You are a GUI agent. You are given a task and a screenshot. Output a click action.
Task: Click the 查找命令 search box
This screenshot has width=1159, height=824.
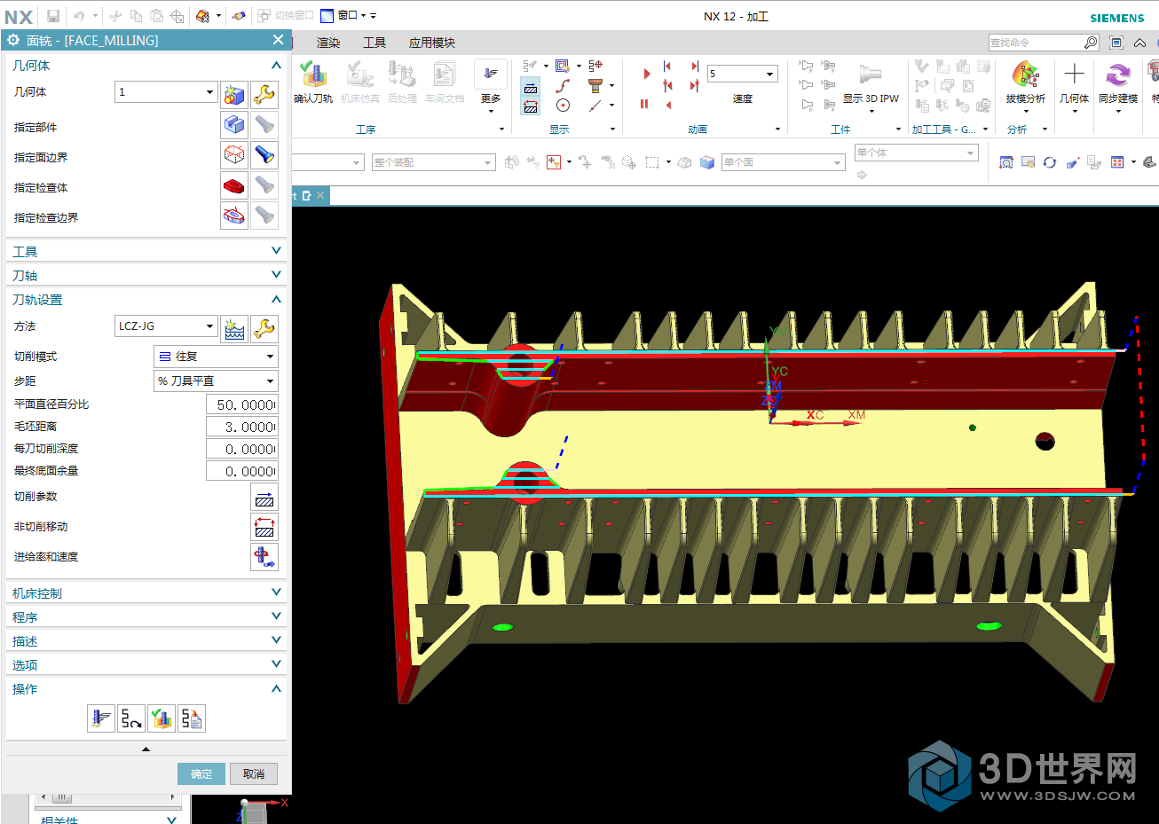[1036, 43]
